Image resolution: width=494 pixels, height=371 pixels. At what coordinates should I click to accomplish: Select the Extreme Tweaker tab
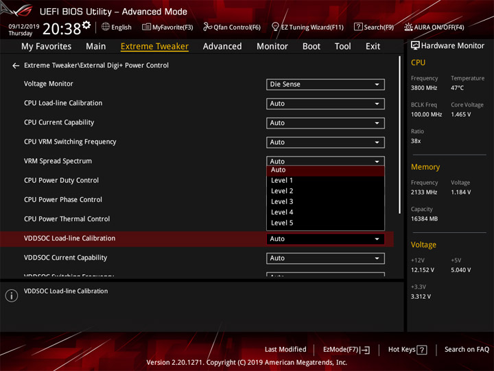pyautogui.click(x=154, y=47)
